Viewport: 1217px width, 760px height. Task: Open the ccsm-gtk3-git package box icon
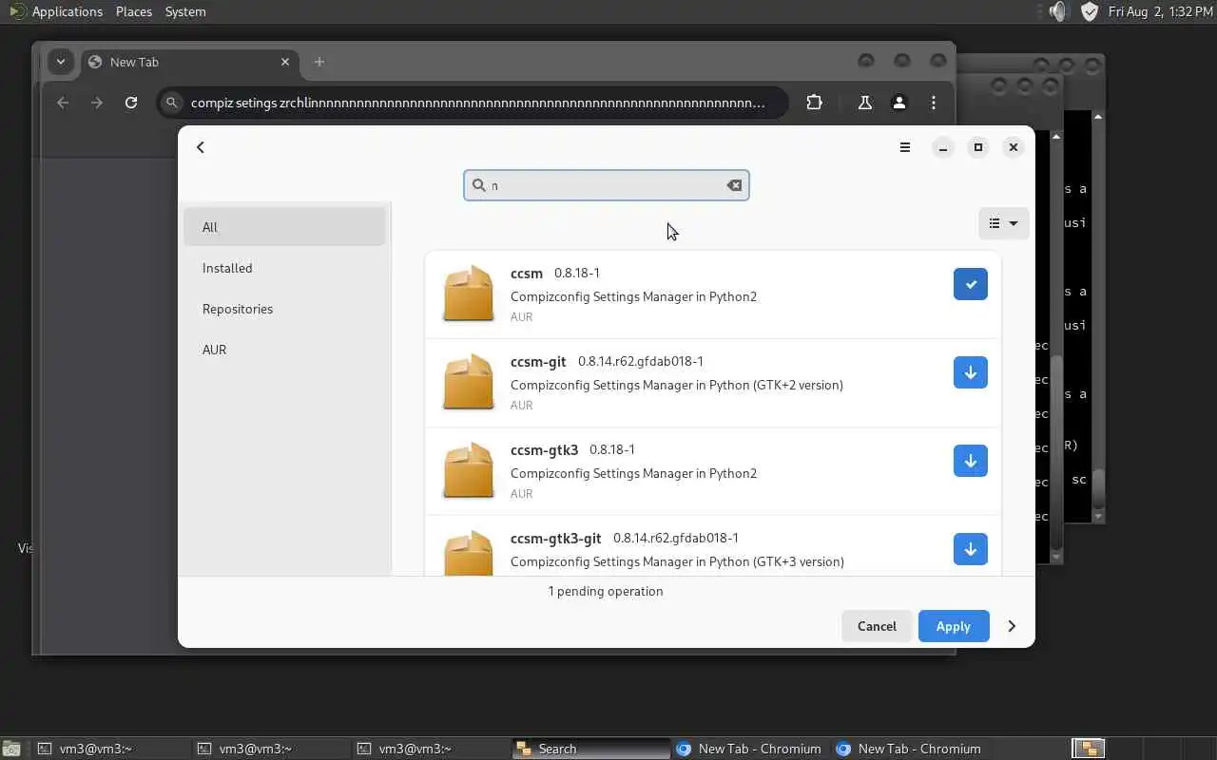pyautogui.click(x=469, y=553)
